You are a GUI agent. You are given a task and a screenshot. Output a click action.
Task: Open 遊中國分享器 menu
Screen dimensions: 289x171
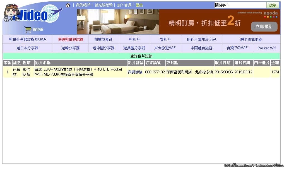(103, 48)
